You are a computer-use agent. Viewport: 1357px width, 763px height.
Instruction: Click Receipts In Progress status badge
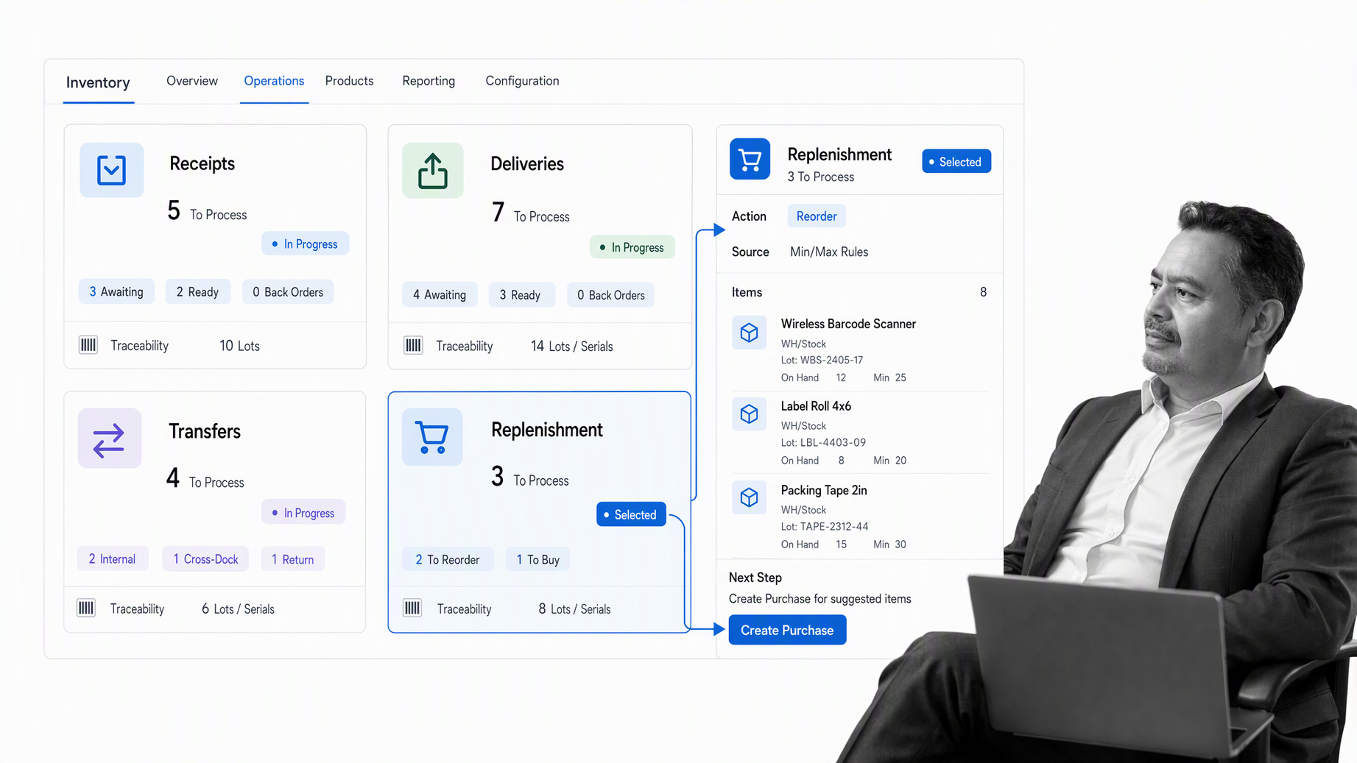(x=305, y=244)
